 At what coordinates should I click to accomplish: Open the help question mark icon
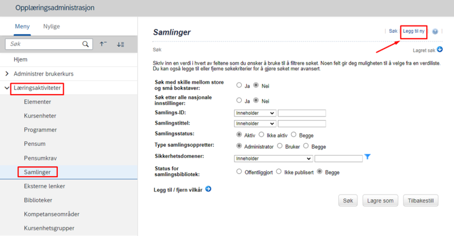point(435,32)
